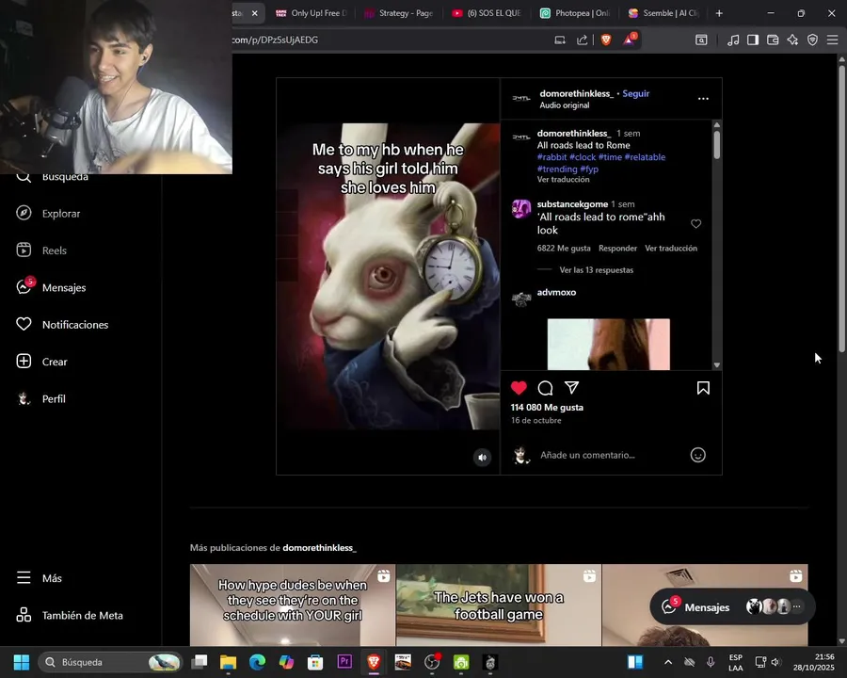Open Explorar in the sidebar

(x=48, y=214)
